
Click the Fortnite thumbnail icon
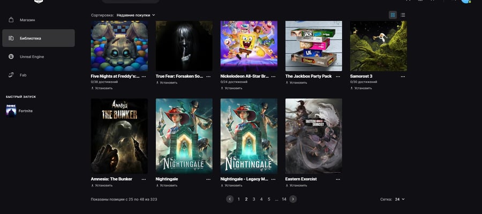(x=11, y=111)
